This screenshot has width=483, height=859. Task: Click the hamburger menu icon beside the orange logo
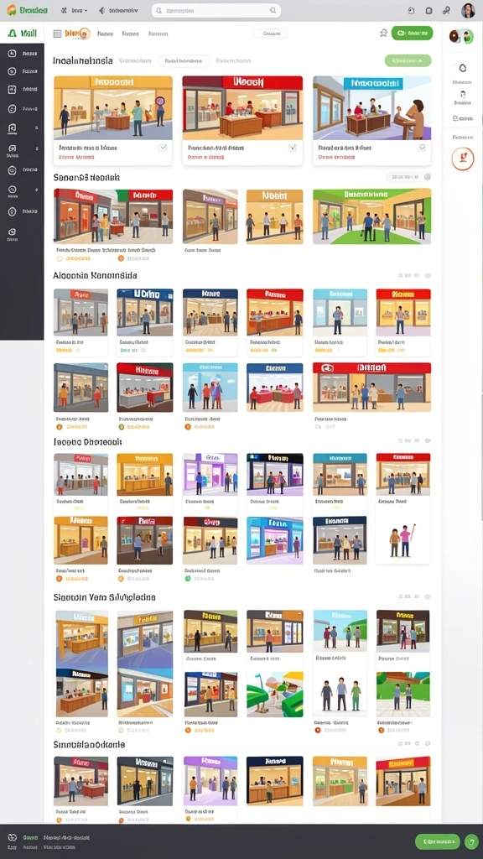[57, 34]
